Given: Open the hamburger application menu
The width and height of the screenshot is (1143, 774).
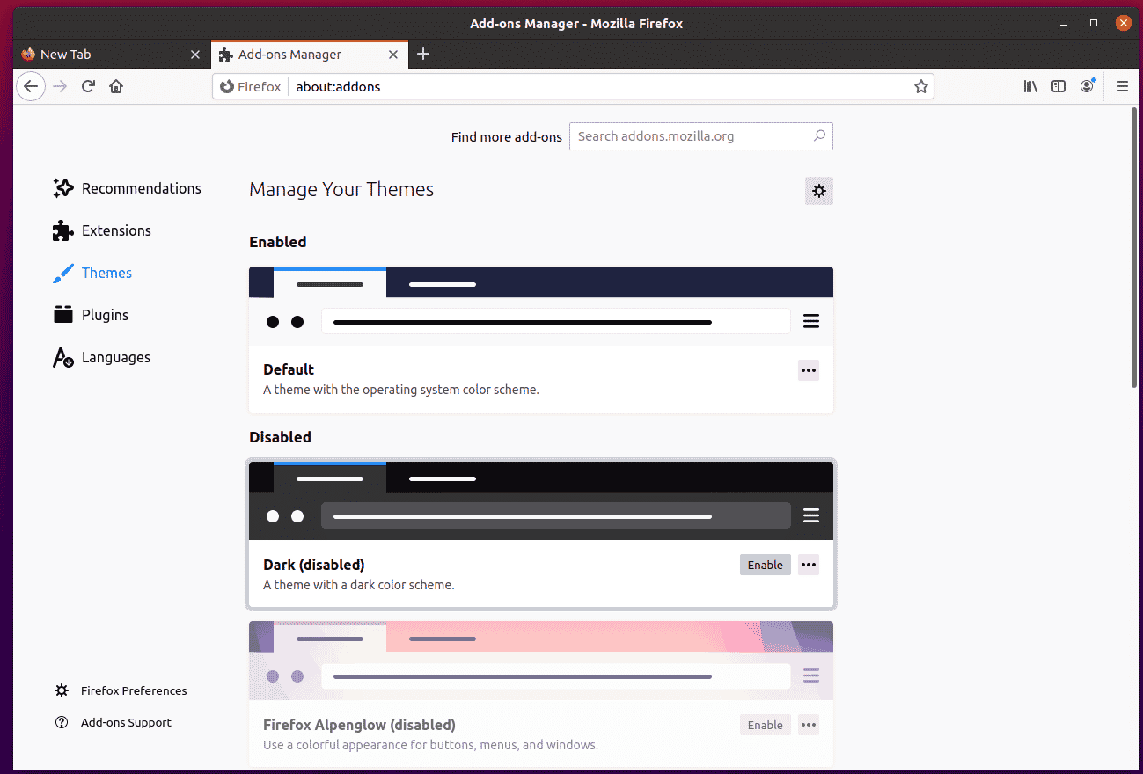Looking at the screenshot, I should [1123, 86].
